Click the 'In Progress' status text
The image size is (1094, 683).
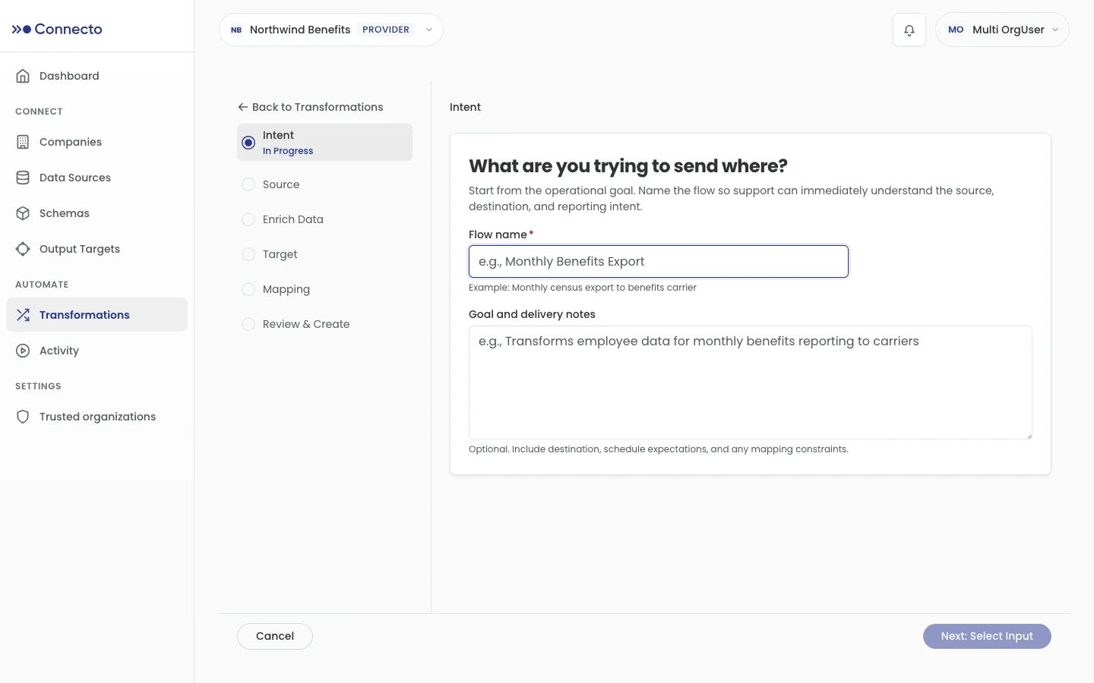(x=288, y=151)
